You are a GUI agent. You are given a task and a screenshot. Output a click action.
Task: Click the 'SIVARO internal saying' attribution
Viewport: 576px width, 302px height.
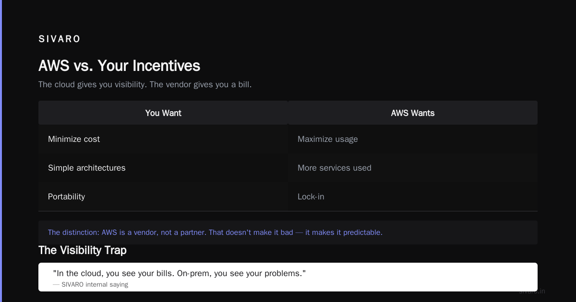click(x=91, y=284)
